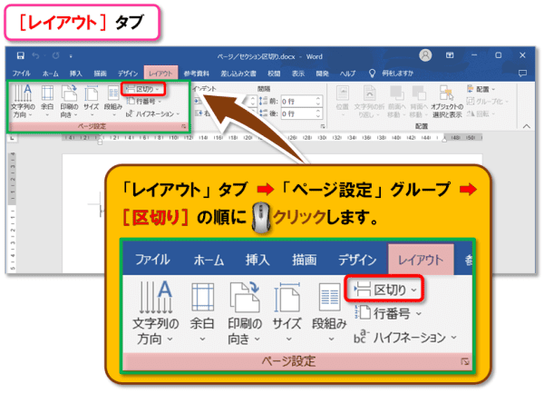Open the user account profile icon

click(x=427, y=55)
